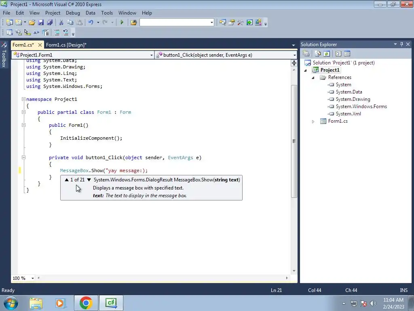This screenshot has width=414, height=311.
Task: Click Properties icon in Solution Explorer toolbar
Action: (306, 54)
